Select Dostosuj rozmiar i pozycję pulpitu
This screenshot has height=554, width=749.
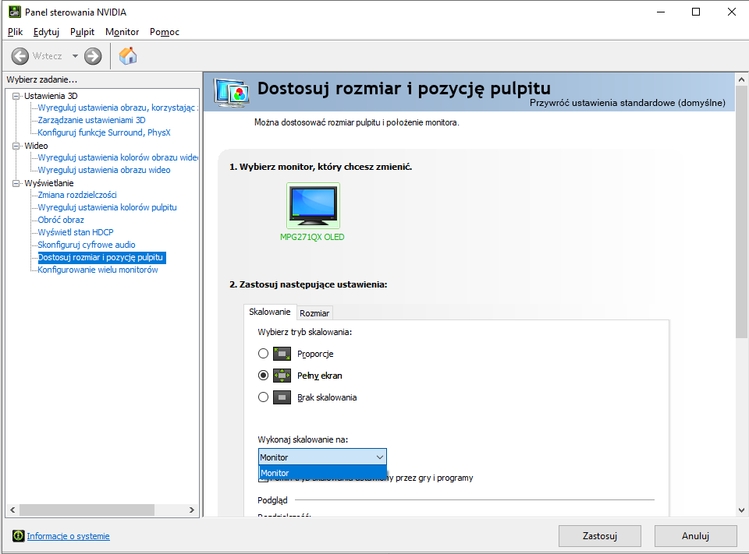point(101,257)
